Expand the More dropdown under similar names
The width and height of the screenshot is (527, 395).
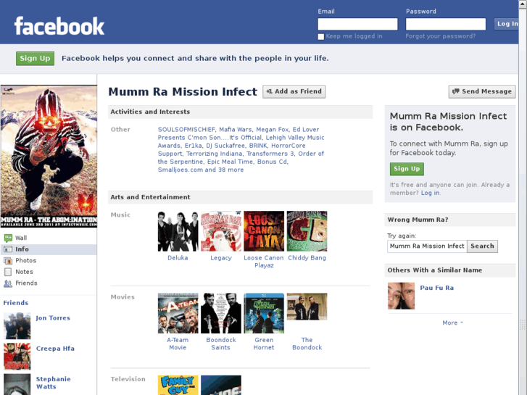(453, 323)
